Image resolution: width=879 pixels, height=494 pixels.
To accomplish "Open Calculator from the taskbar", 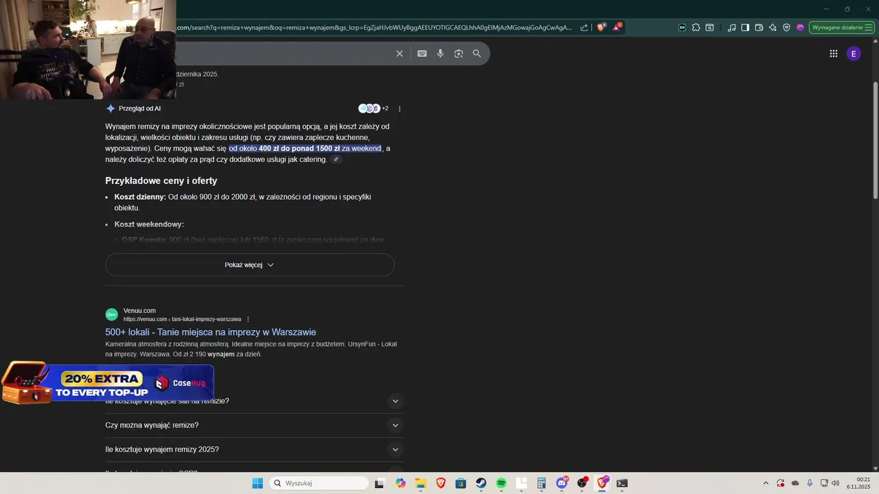I will pyautogui.click(x=542, y=483).
